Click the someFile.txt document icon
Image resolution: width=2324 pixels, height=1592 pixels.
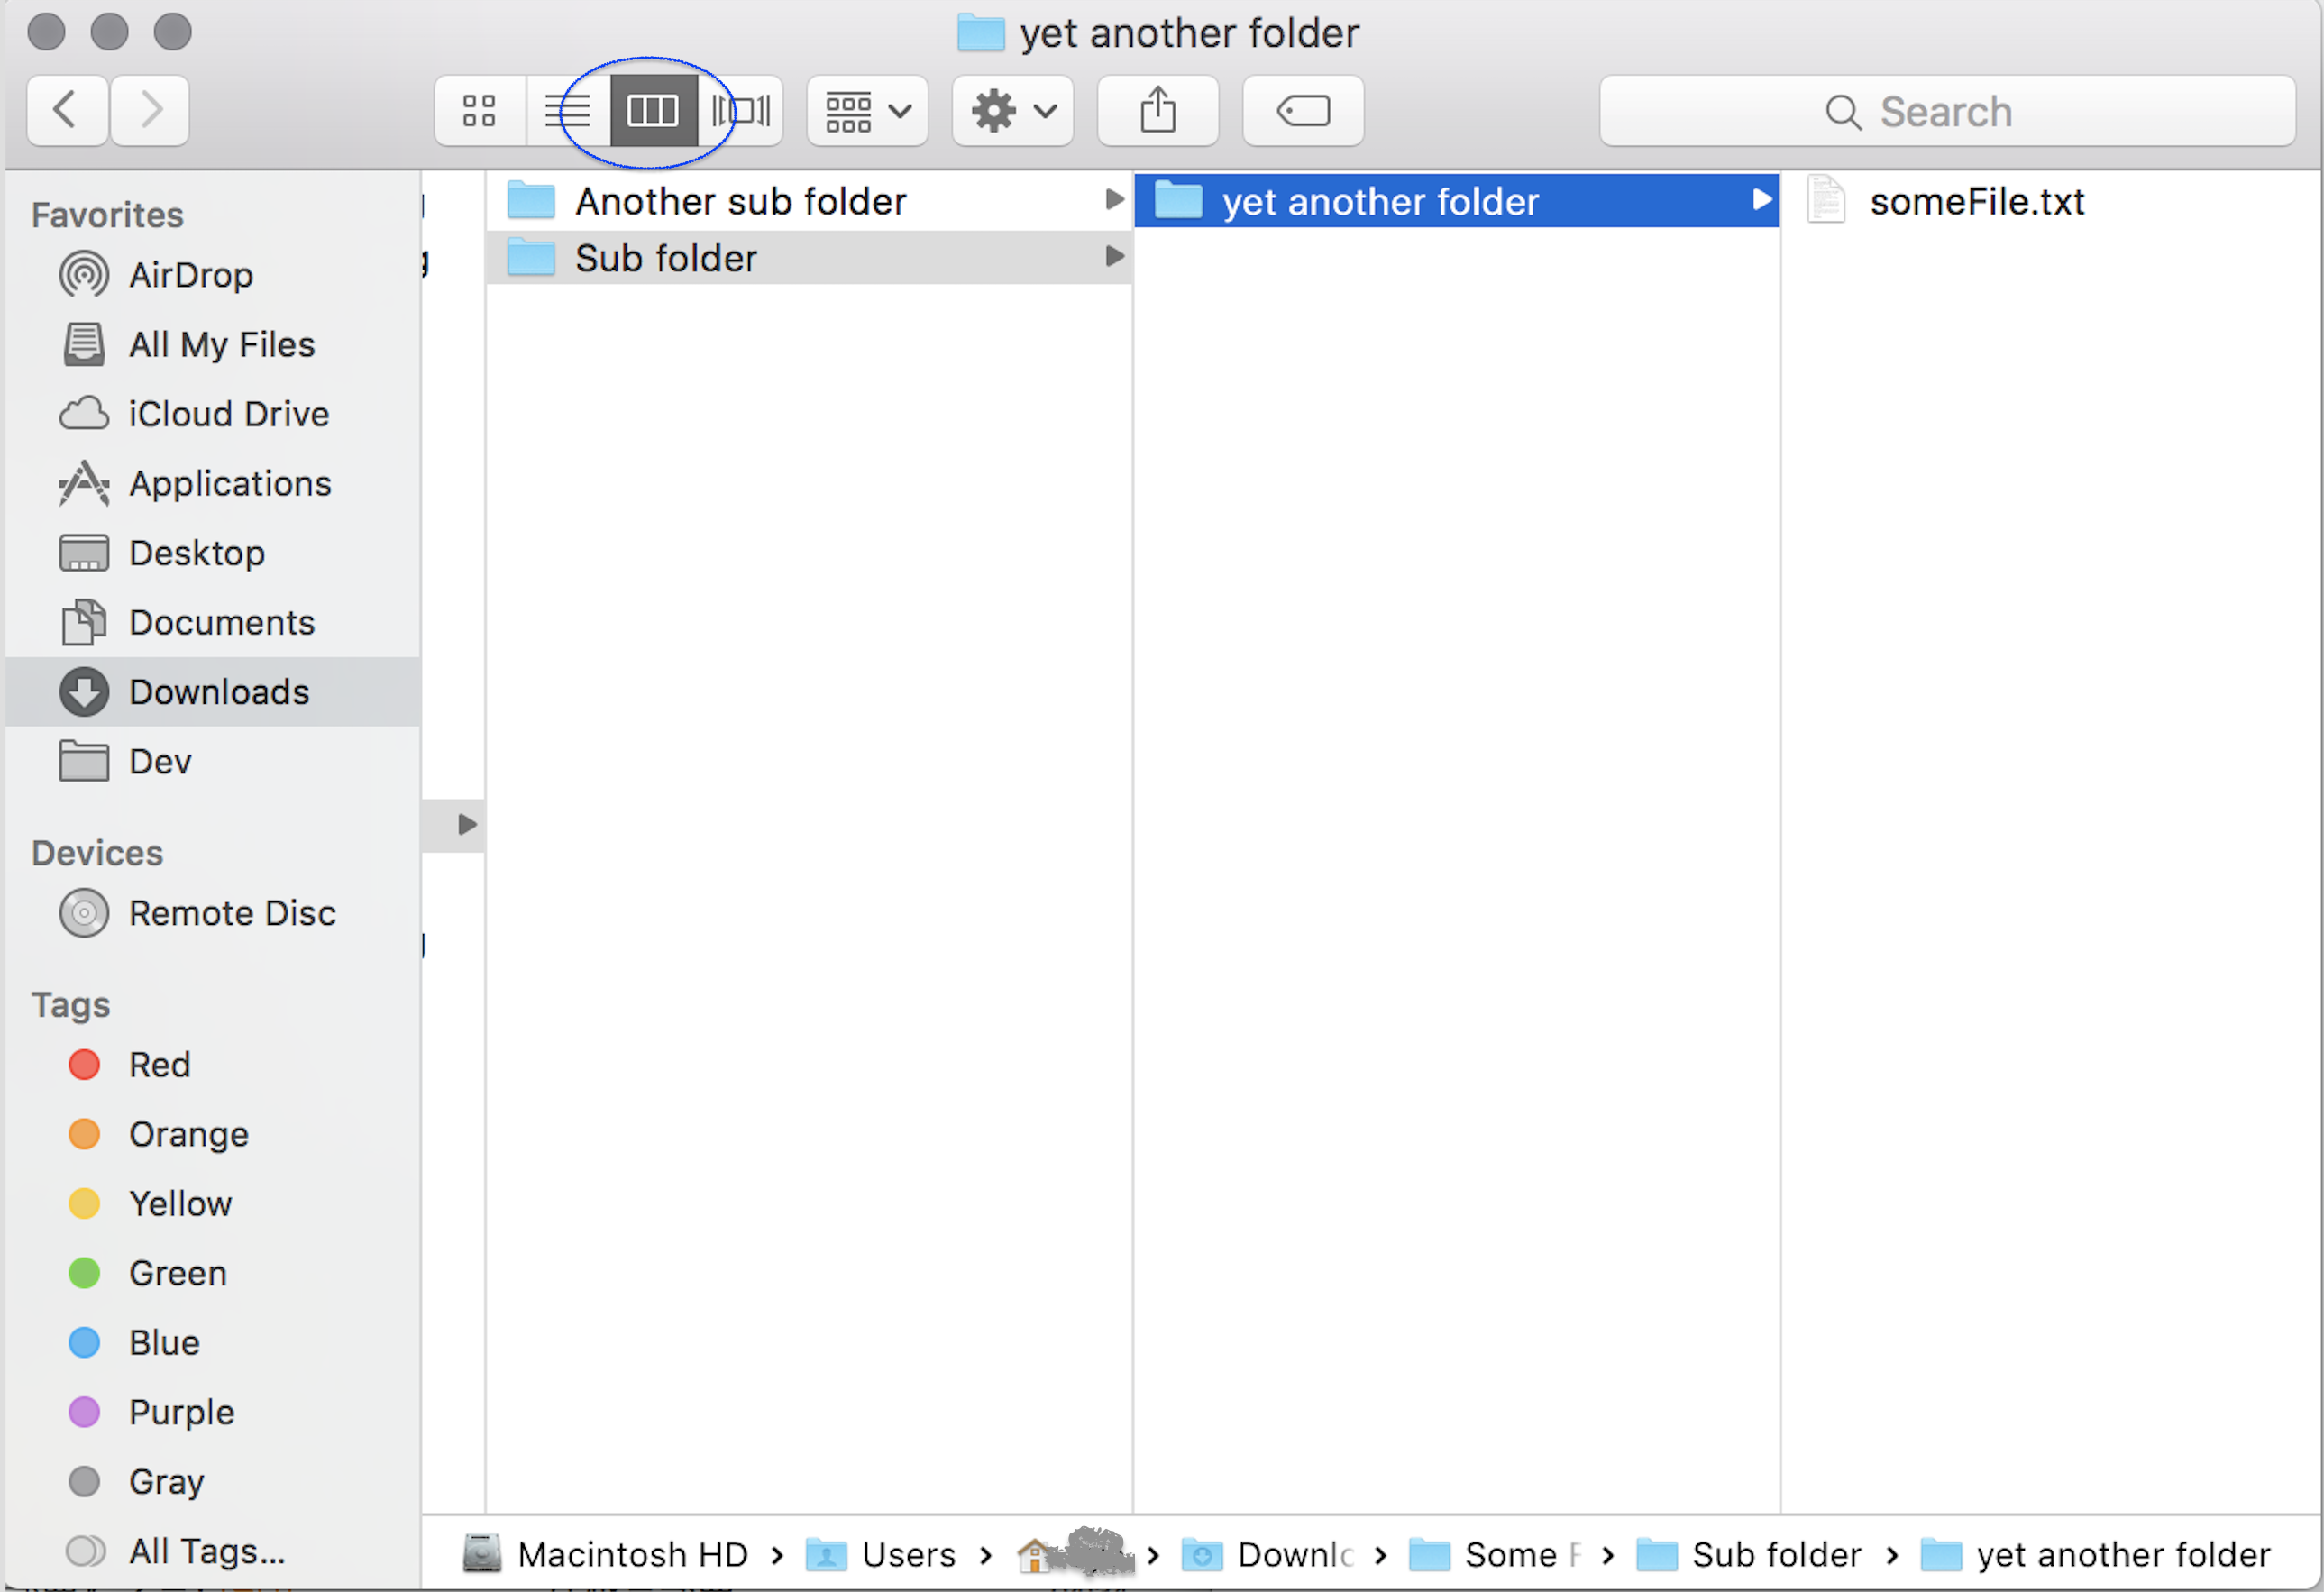pyautogui.click(x=1826, y=199)
